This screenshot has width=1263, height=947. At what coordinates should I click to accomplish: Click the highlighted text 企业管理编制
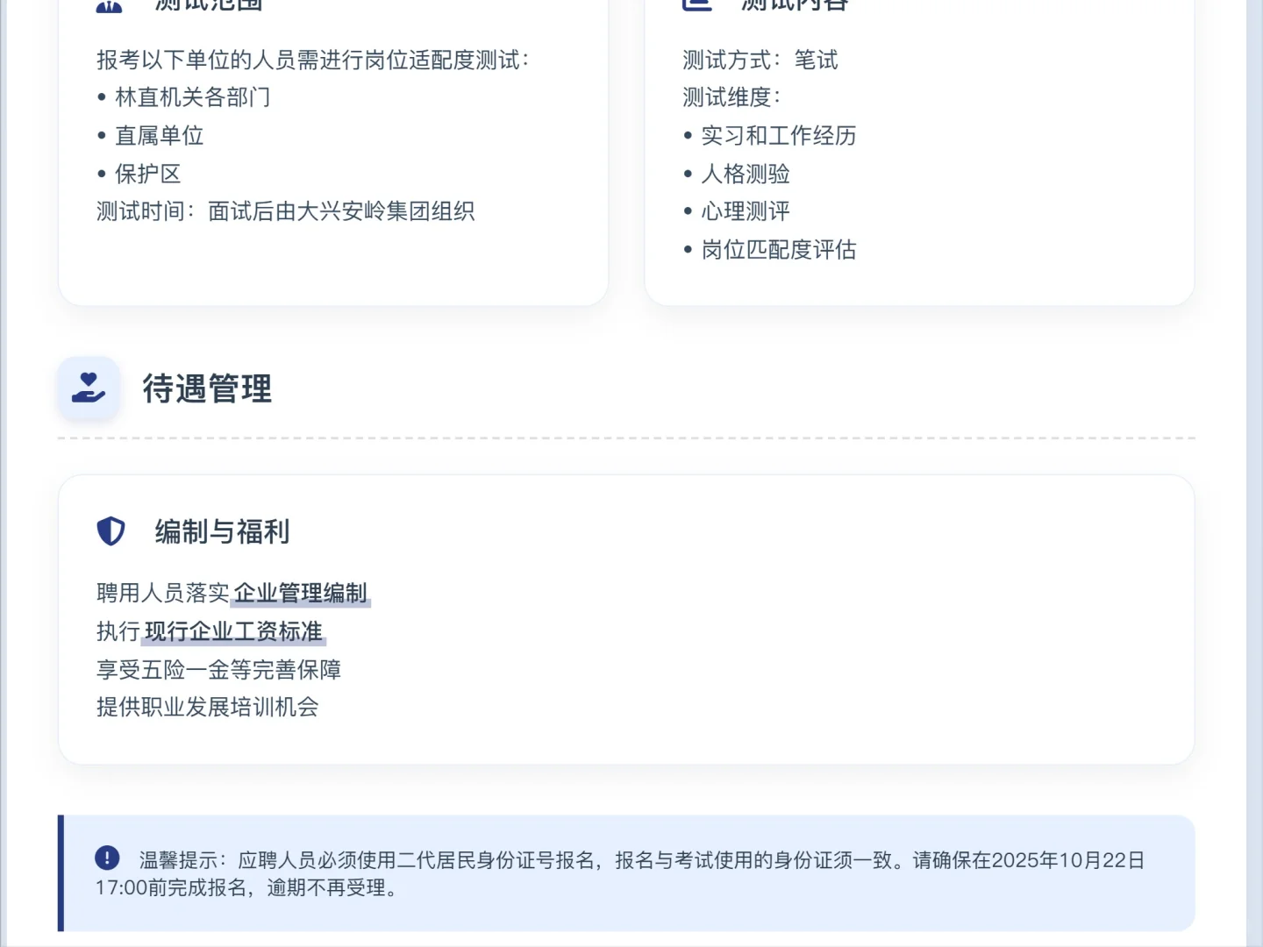coord(301,594)
